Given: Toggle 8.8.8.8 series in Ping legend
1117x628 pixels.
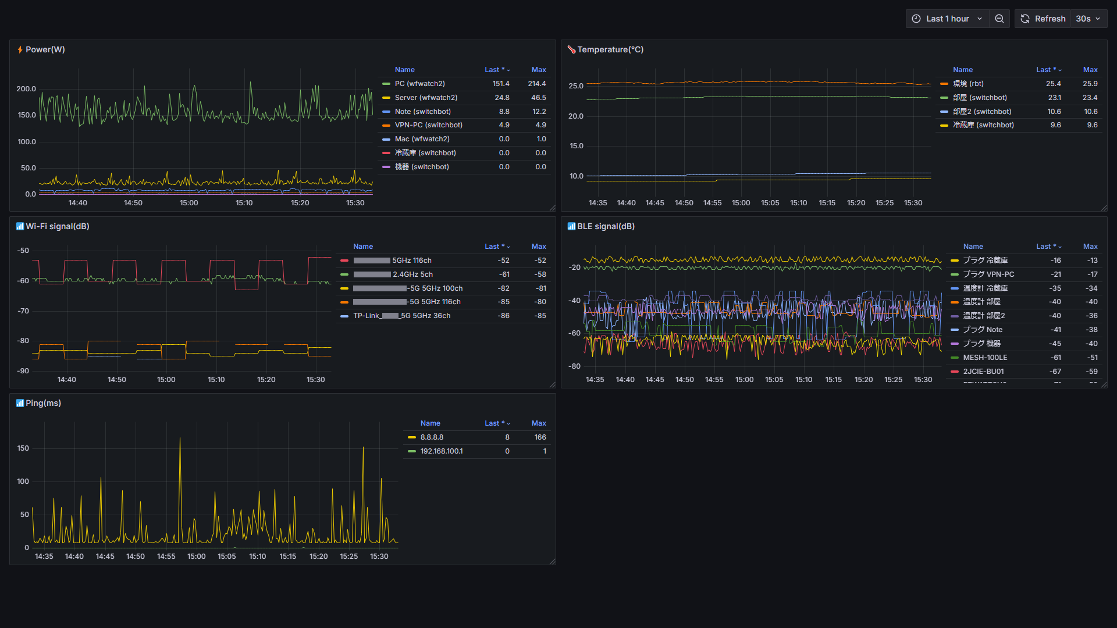Looking at the screenshot, I should coord(432,437).
